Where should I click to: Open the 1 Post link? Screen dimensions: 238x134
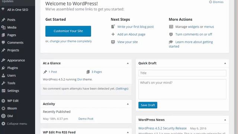tap(53, 72)
